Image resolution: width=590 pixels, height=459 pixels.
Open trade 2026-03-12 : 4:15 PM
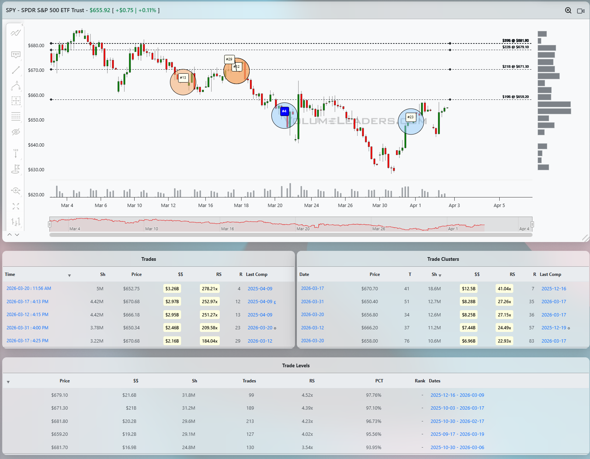coord(27,315)
